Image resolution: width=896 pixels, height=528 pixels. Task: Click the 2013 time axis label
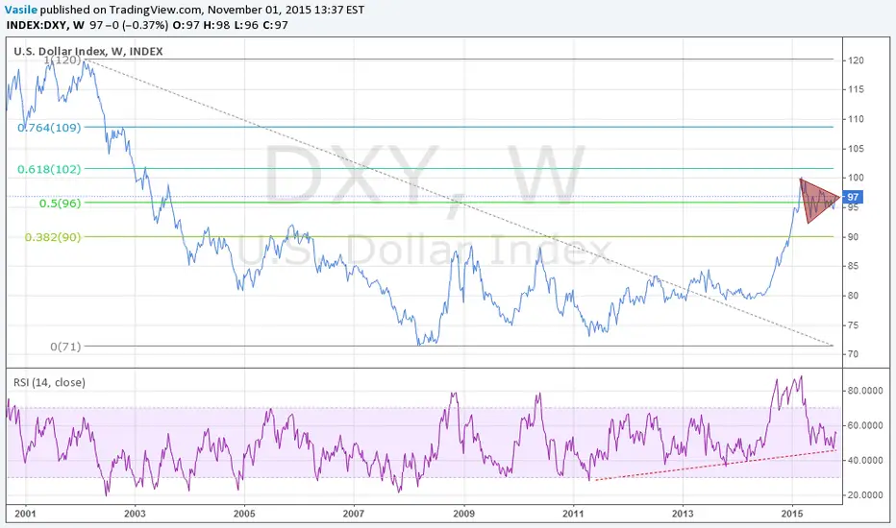pos(683,514)
